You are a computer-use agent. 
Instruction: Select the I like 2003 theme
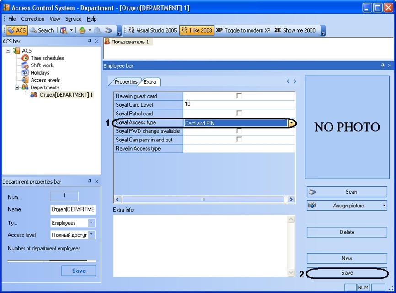pyautogui.click(x=197, y=30)
